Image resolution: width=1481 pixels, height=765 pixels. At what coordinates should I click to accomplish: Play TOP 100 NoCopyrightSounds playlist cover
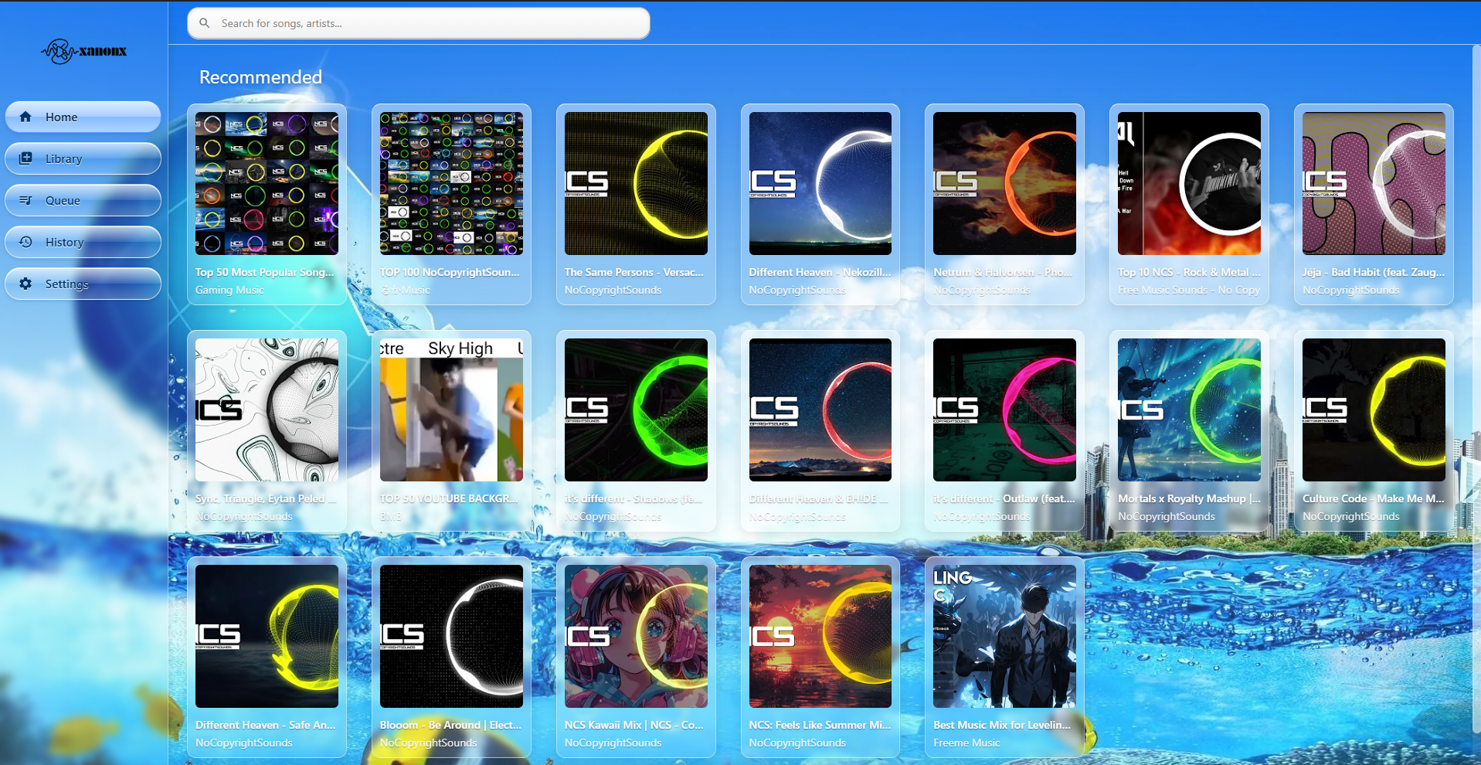coord(451,183)
